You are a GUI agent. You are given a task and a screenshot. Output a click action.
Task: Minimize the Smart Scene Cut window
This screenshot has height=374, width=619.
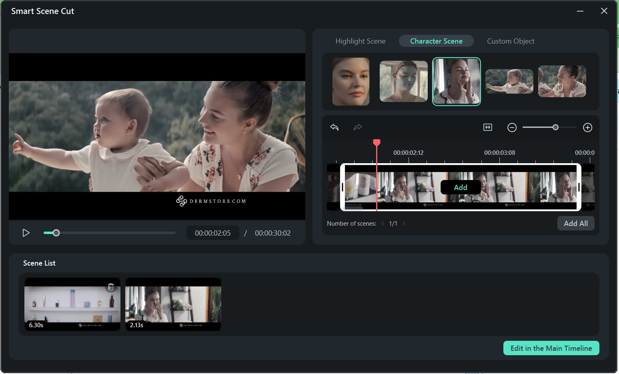point(580,11)
